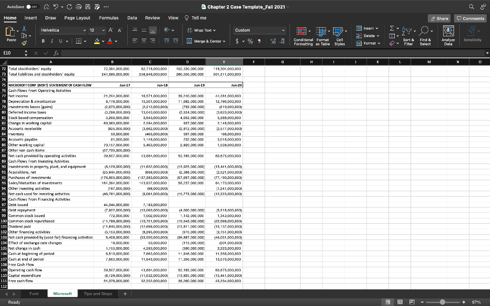Viewport: 490px width, 306px height.
Task: Open the Insert ribbon tab
Action: coord(31,18)
